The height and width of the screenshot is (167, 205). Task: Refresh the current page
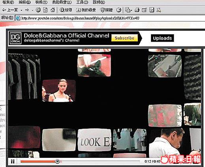(45, 10)
